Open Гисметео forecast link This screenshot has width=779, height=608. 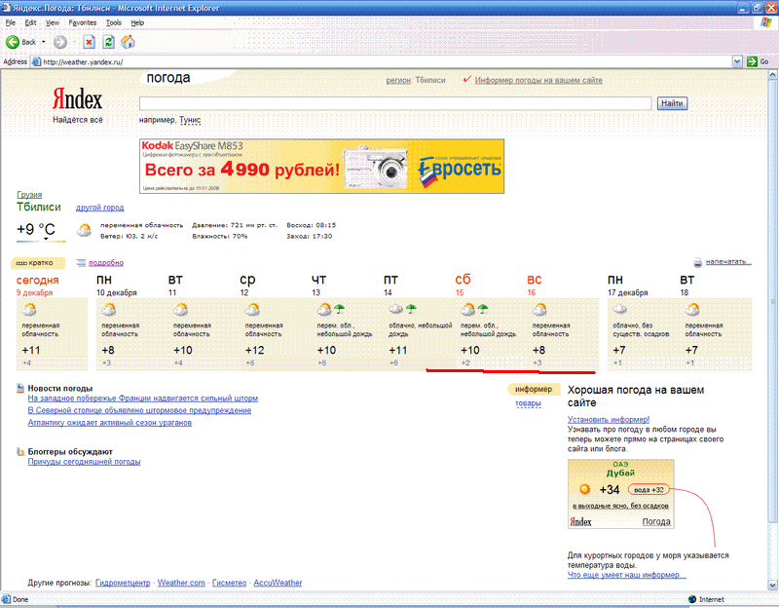coord(229,583)
